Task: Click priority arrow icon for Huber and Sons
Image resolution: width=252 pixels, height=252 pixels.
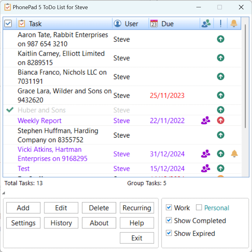Action: (x=220, y=110)
